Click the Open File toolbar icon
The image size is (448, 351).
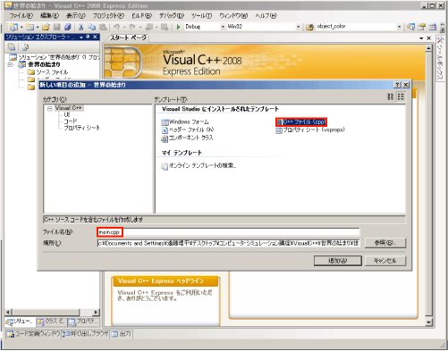tap(46, 27)
